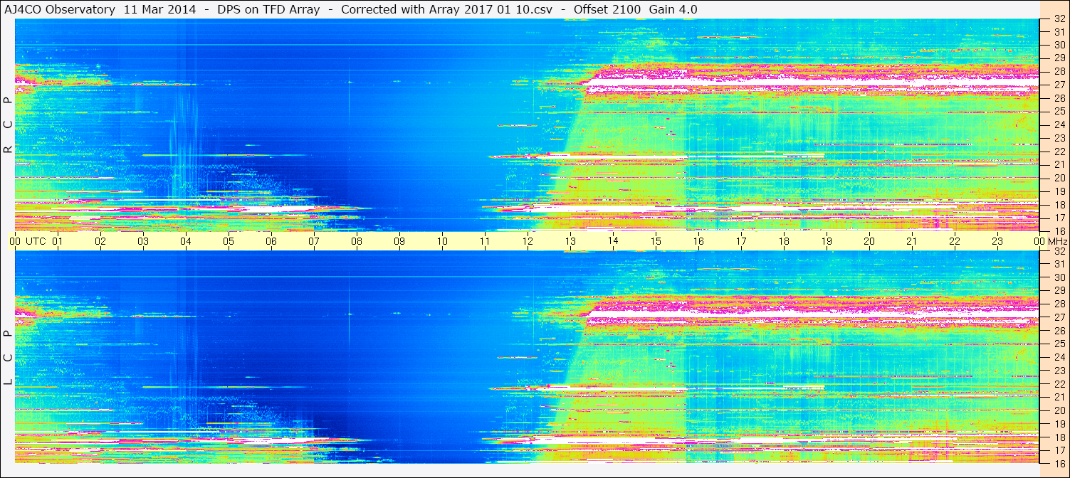Select the 19 MHz label in LCP panel
Viewport: 1070px width, 478px height.
click(x=1059, y=424)
